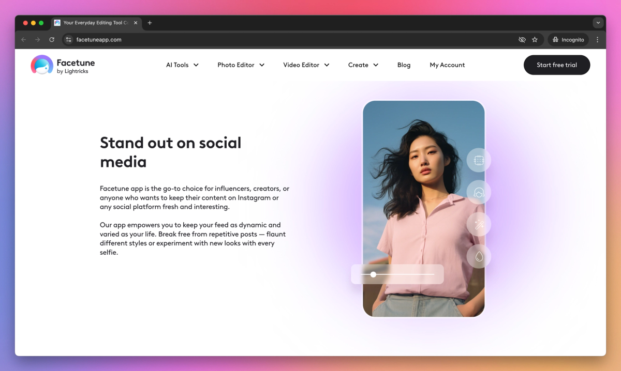Click the face retouch circle icon

pos(479,192)
